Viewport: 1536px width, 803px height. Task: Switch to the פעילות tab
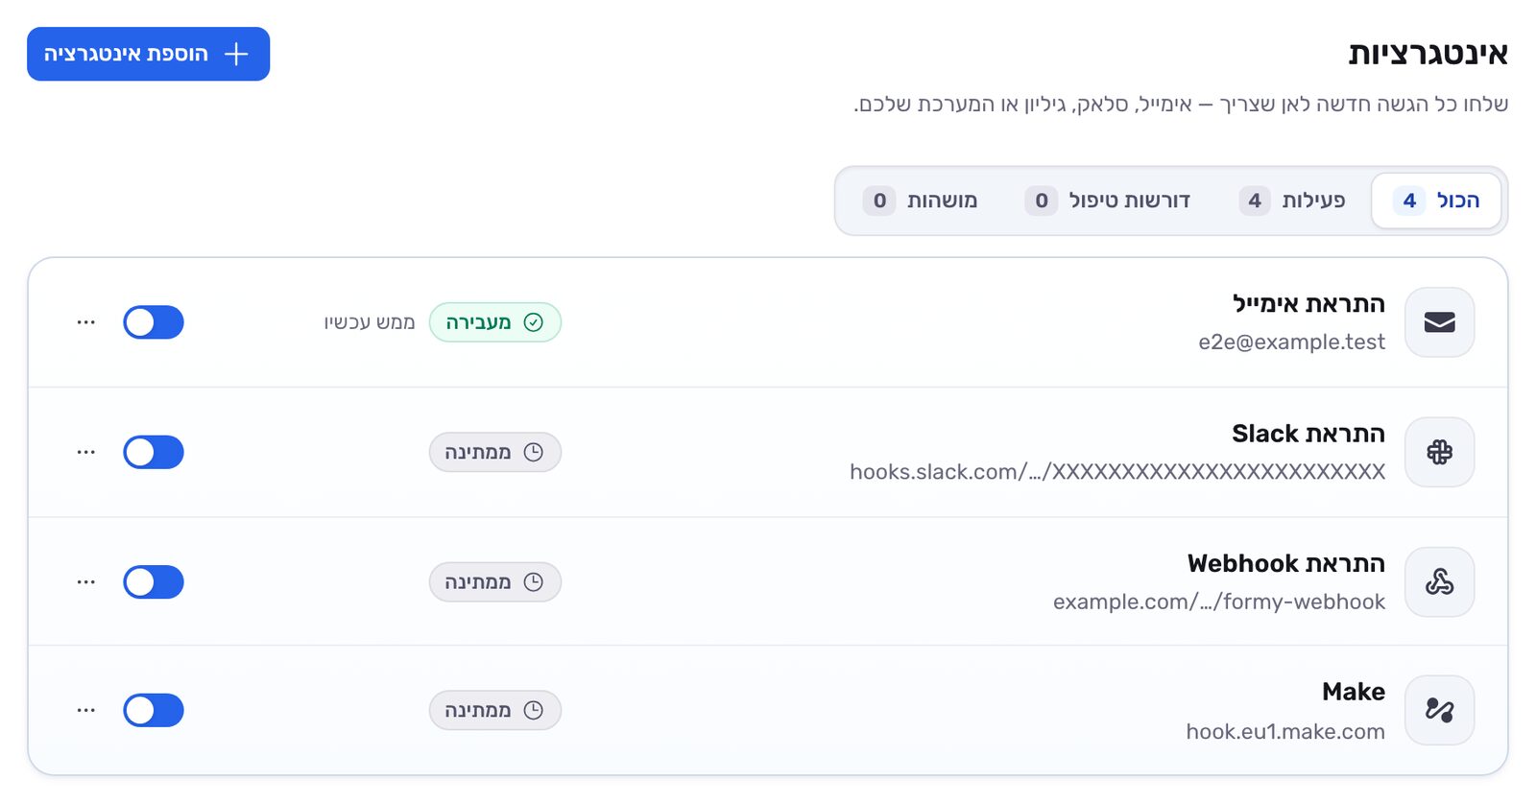(1292, 201)
